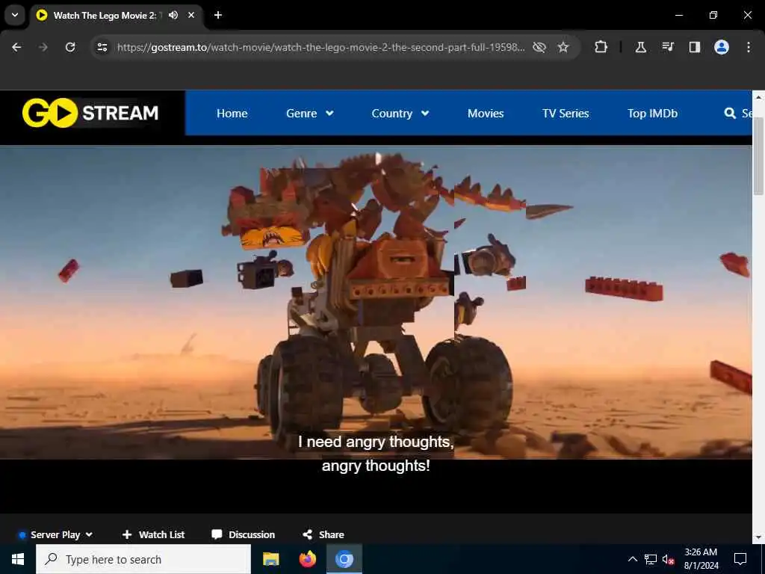Screen dimensions: 765x574
Task: Click the page vertical scrollbar thumb
Action: [758, 156]
